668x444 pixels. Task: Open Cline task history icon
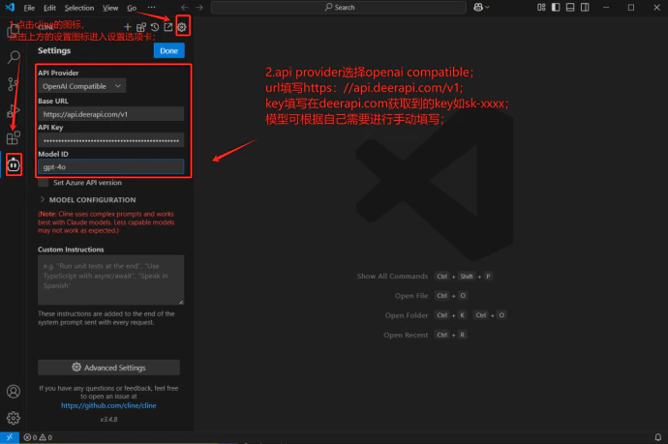click(x=155, y=27)
